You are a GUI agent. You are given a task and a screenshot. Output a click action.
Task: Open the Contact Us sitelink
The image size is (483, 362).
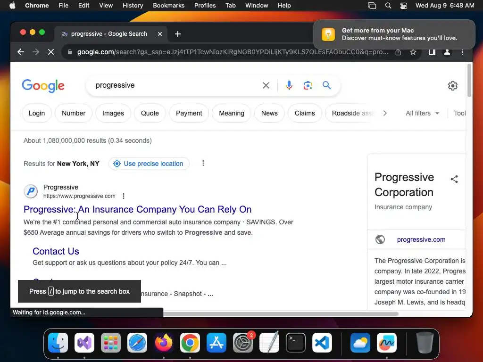56,251
